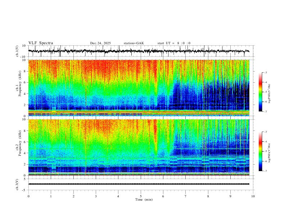The image size is (285, 220).
Task: Click the "5" tick on the time axis
Action: (x=141, y=196)
